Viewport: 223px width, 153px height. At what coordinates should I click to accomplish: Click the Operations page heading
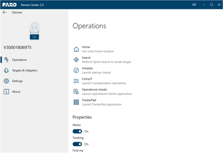tap(89, 26)
